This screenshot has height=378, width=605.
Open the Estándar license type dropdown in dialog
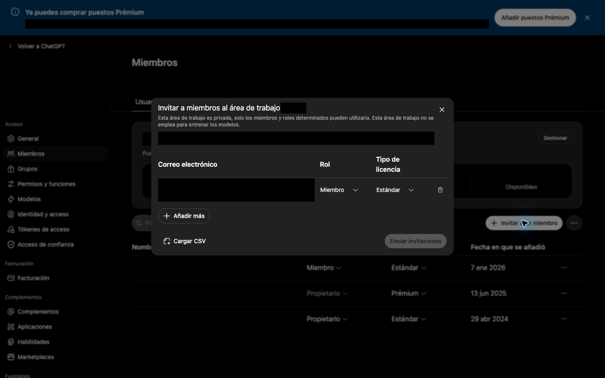point(395,190)
